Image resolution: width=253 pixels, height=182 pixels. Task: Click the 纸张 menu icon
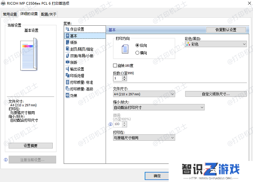tap(67, 42)
